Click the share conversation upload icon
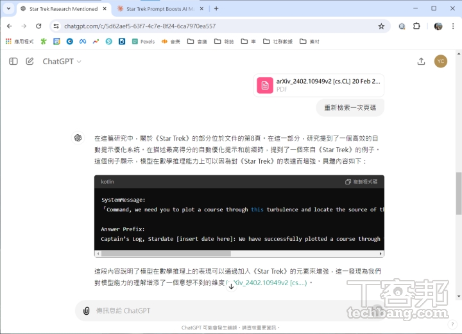The width and height of the screenshot is (462, 334). pos(421,62)
